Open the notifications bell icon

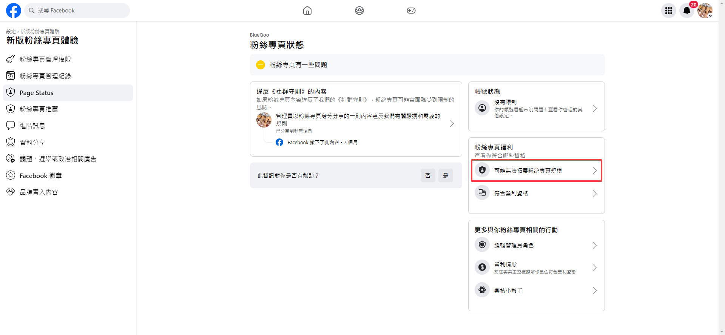pos(687,11)
